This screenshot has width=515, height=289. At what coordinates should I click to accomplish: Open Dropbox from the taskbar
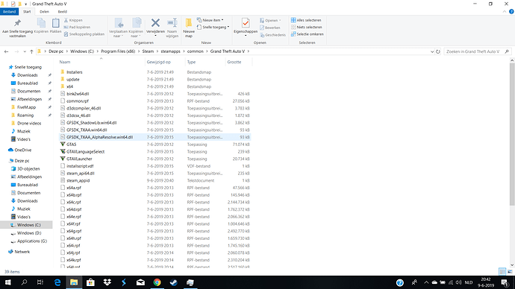tap(107, 282)
